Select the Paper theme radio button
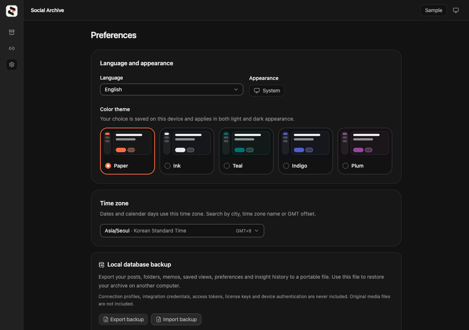 pyautogui.click(x=108, y=166)
